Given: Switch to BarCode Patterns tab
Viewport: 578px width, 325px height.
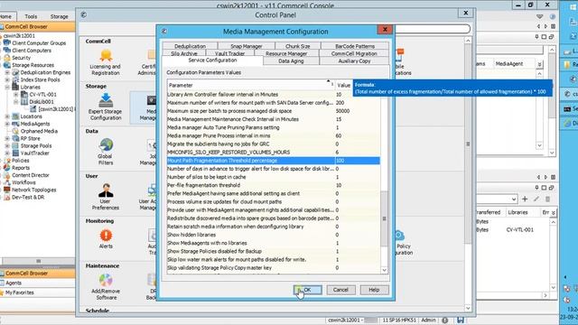Looking at the screenshot, I should click(355, 46).
